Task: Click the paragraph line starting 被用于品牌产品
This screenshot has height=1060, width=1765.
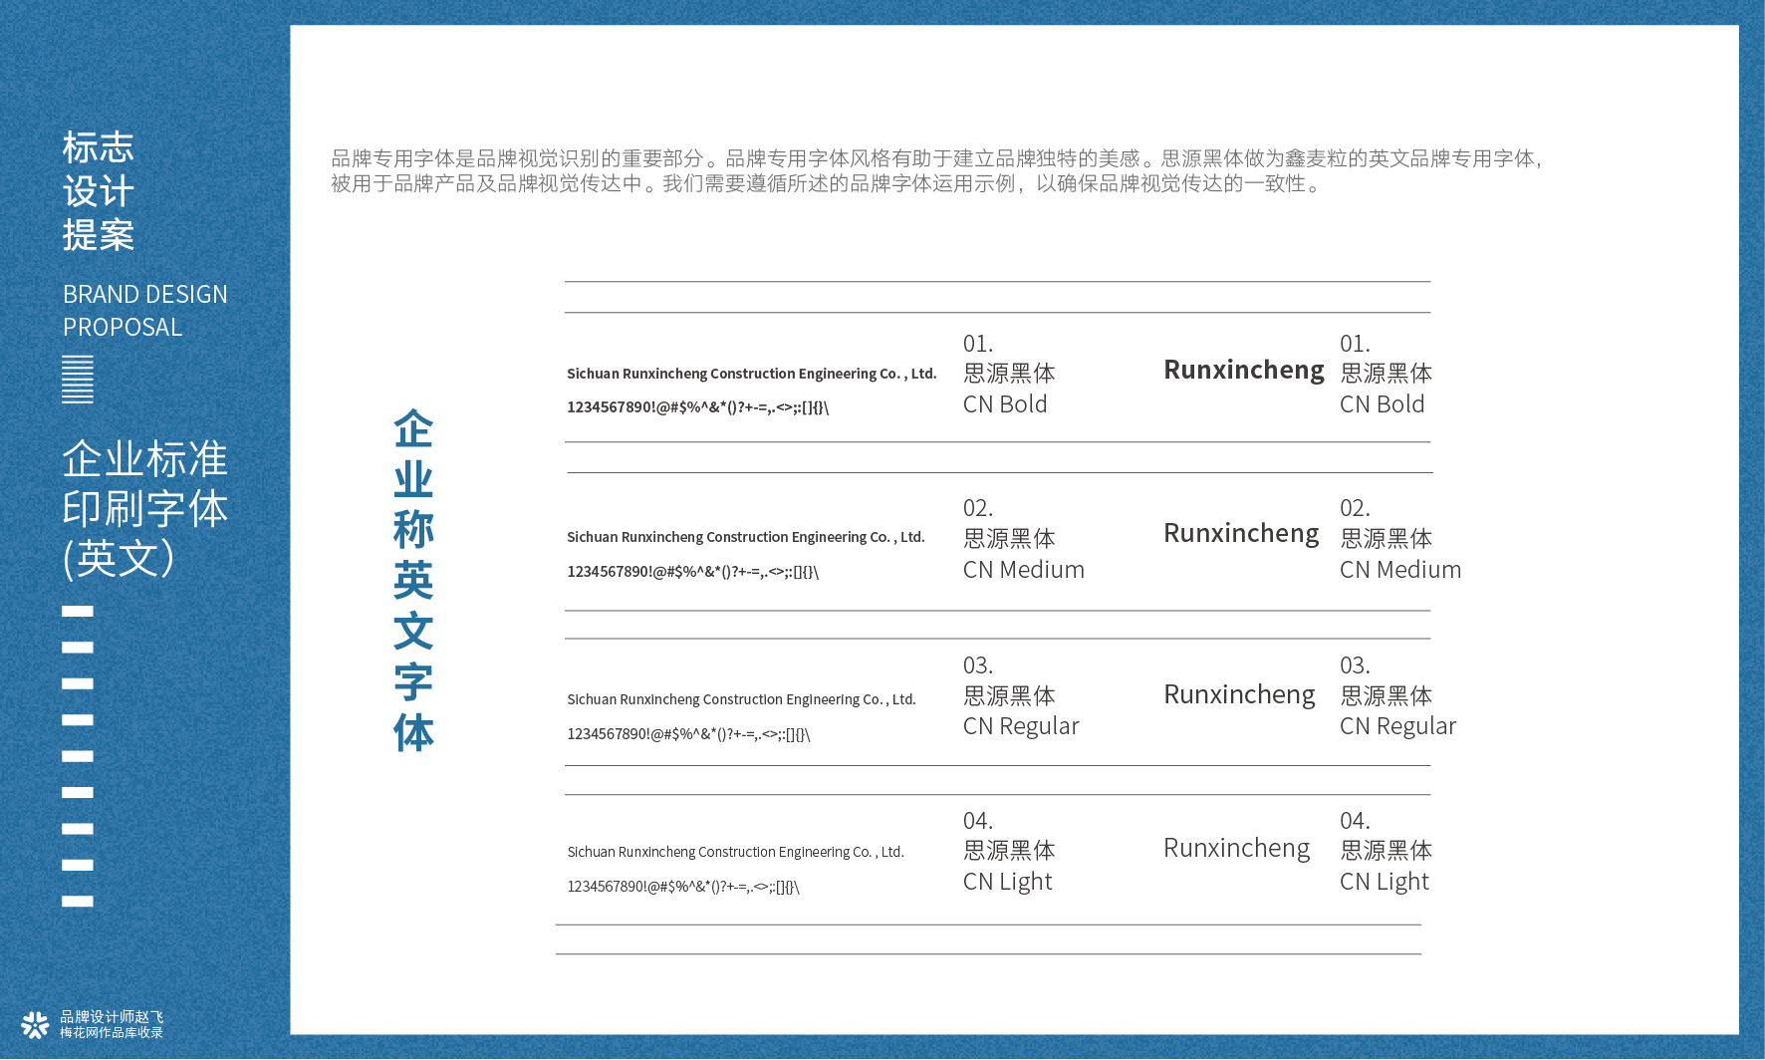Action: click(828, 183)
